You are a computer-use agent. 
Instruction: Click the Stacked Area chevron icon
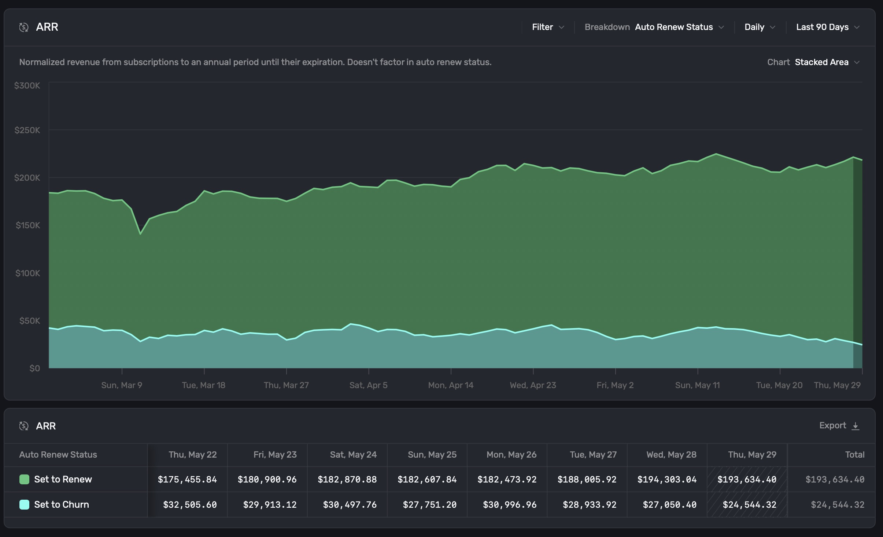click(x=857, y=63)
